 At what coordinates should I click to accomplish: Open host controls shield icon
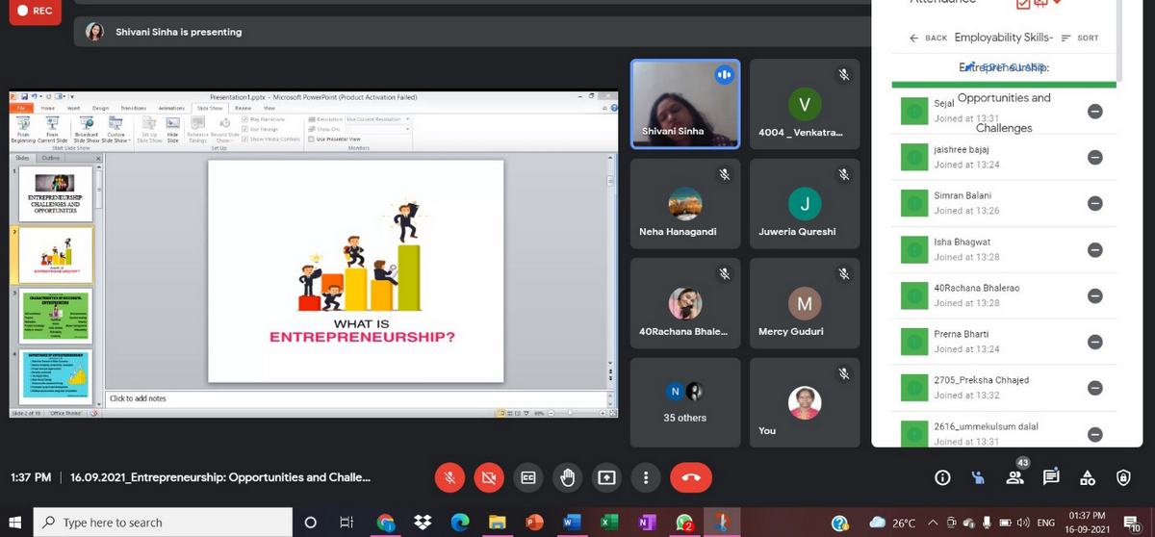tap(1123, 477)
